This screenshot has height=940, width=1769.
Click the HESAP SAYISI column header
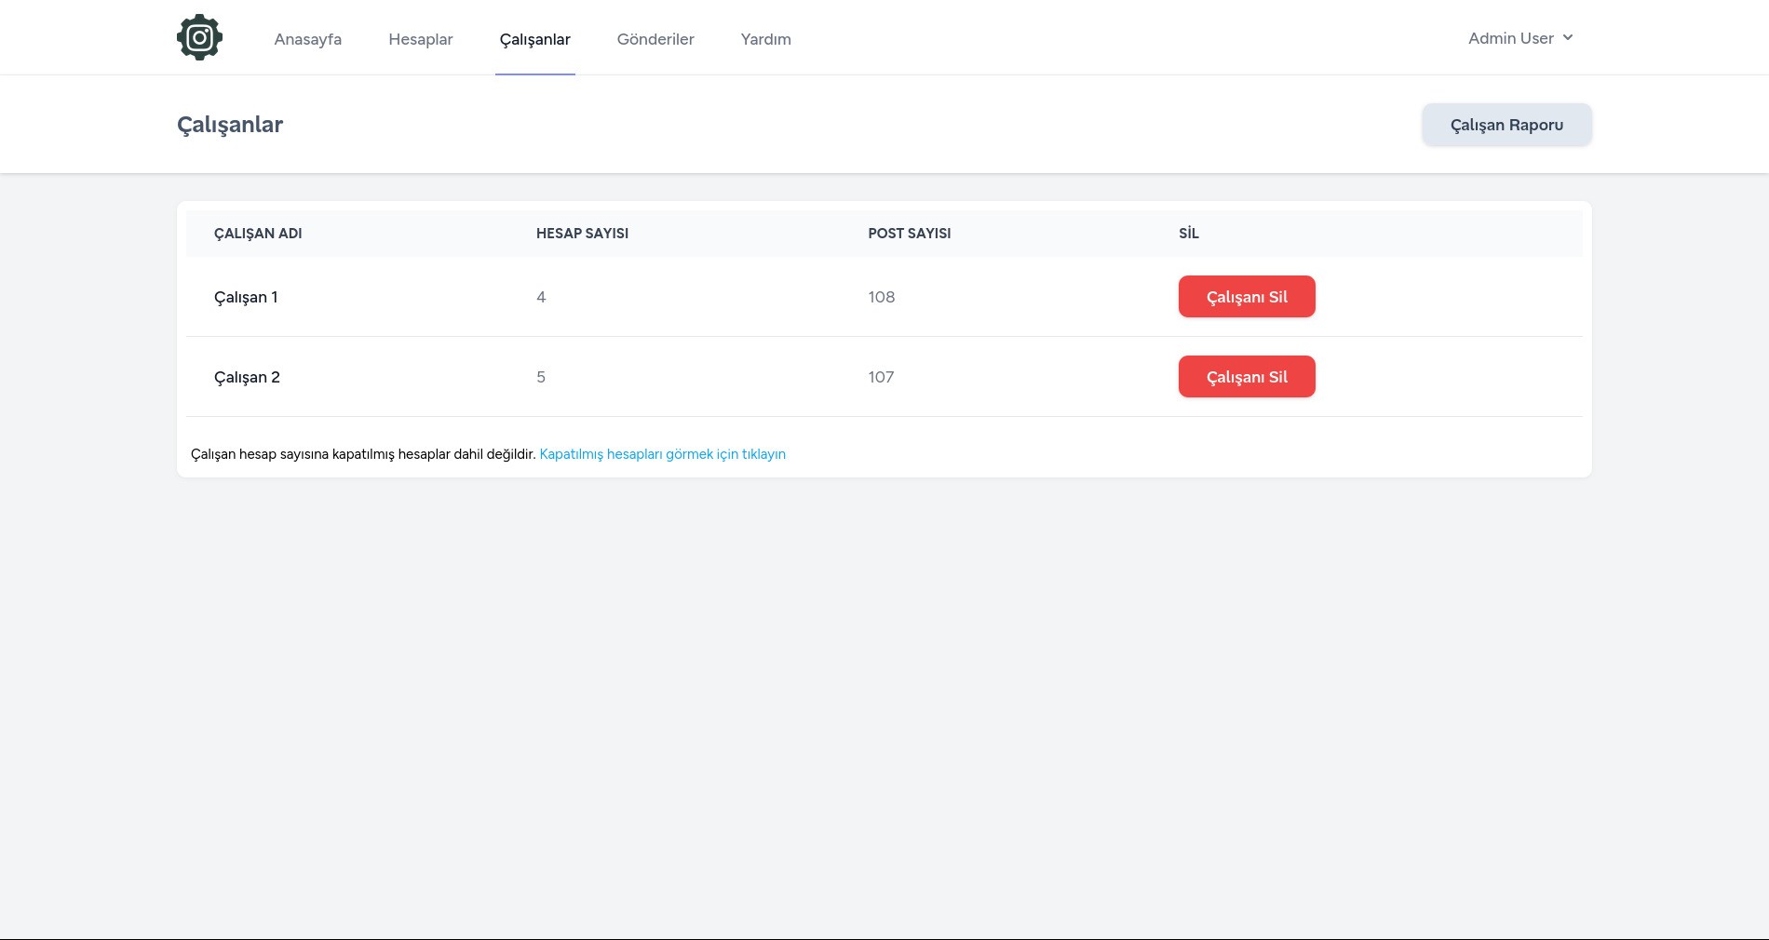582,234
